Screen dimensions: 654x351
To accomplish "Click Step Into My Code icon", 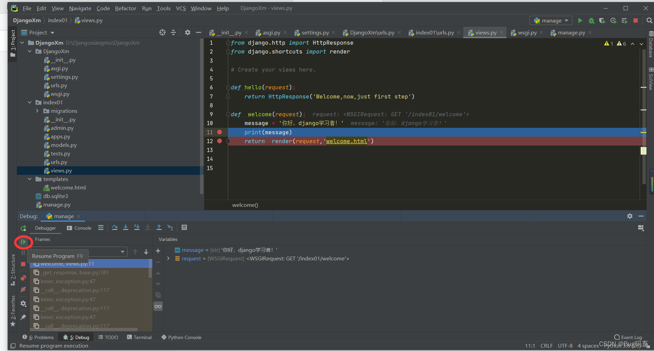I will pos(137,228).
